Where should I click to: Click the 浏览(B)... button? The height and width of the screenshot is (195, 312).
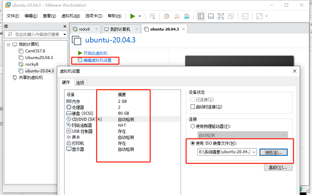pyautogui.click(x=273, y=152)
